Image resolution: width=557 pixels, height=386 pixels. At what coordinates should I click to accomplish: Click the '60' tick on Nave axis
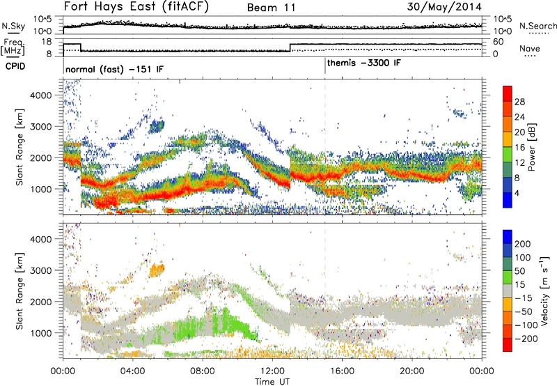pyautogui.click(x=499, y=42)
